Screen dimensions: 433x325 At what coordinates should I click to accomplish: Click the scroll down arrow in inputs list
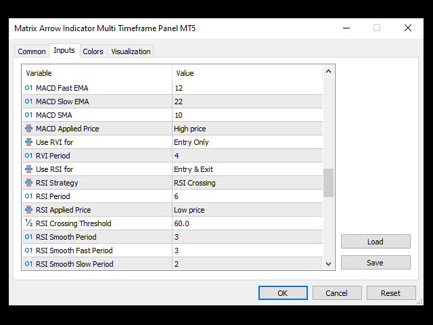pyautogui.click(x=328, y=264)
